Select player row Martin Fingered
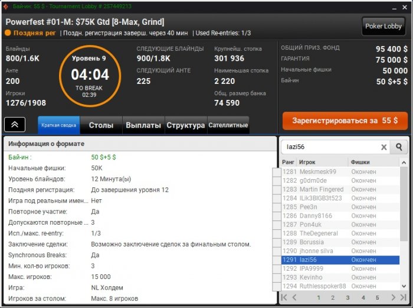Screen dimensions: 413x308 pos(340,190)
